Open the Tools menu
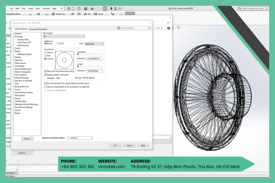Image resolution: width=275 pixels, height=183 pixels. 38,9
